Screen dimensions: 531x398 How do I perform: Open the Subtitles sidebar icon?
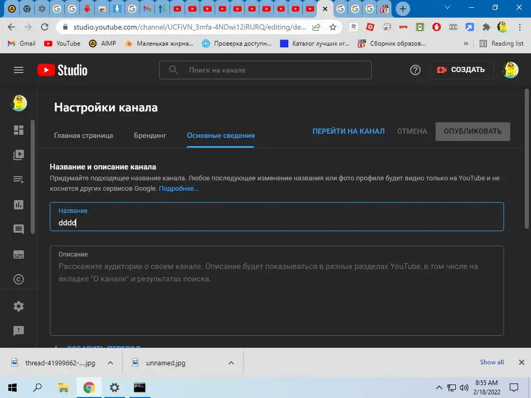[x=19, y=254]
